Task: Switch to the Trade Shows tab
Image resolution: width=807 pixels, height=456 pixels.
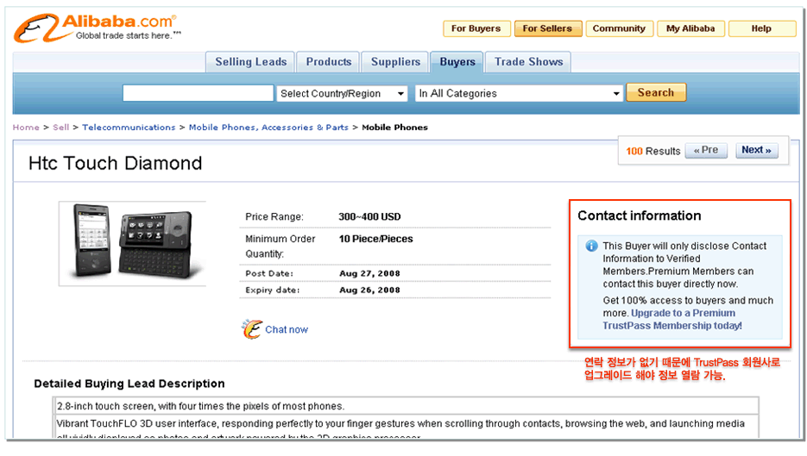Action: (528, 62)
